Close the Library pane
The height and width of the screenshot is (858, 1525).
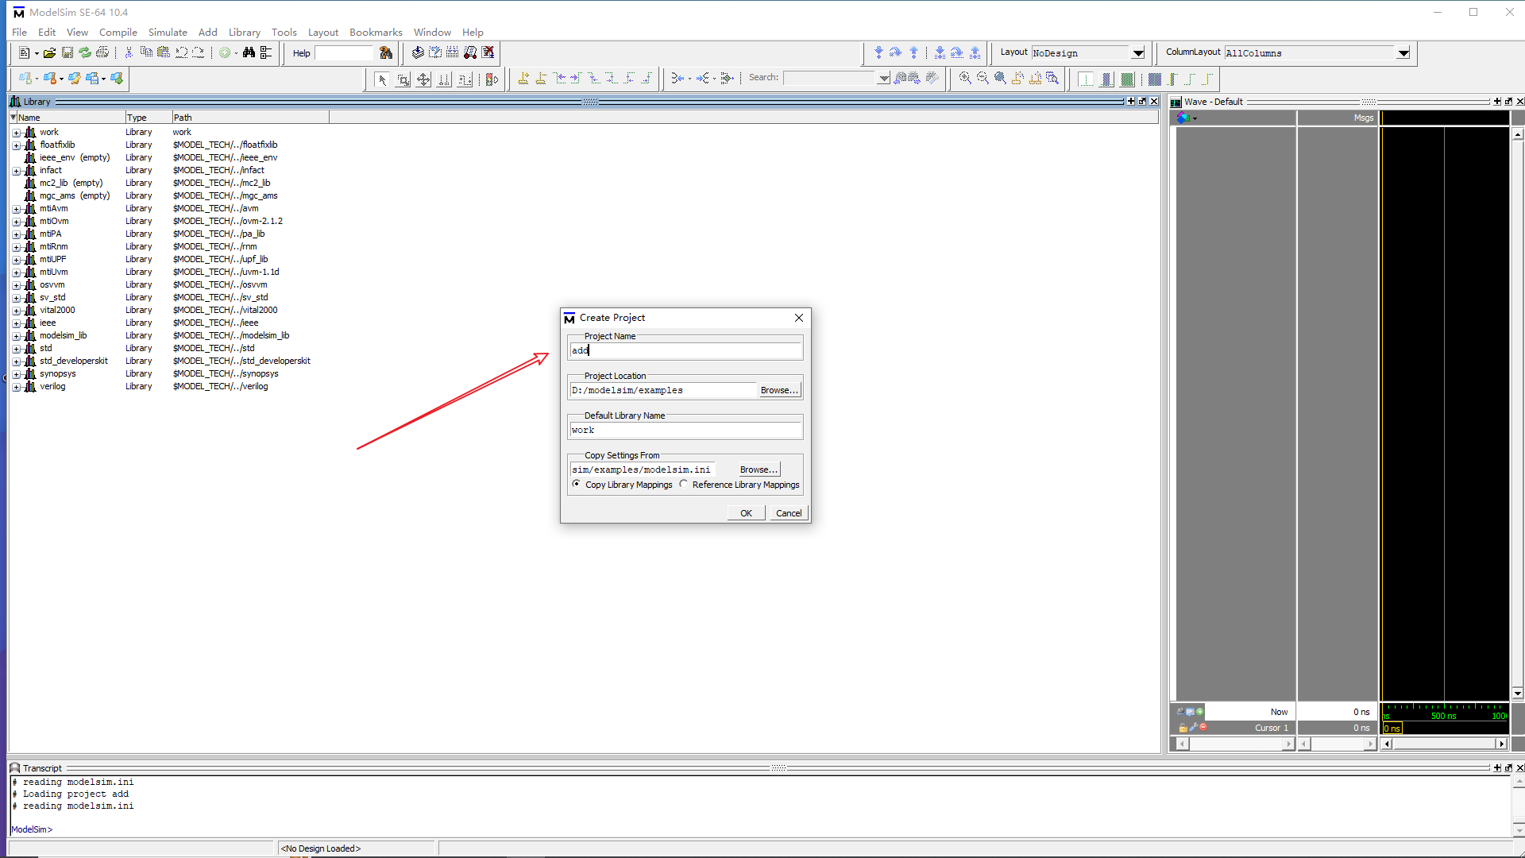pos(1154,102)
